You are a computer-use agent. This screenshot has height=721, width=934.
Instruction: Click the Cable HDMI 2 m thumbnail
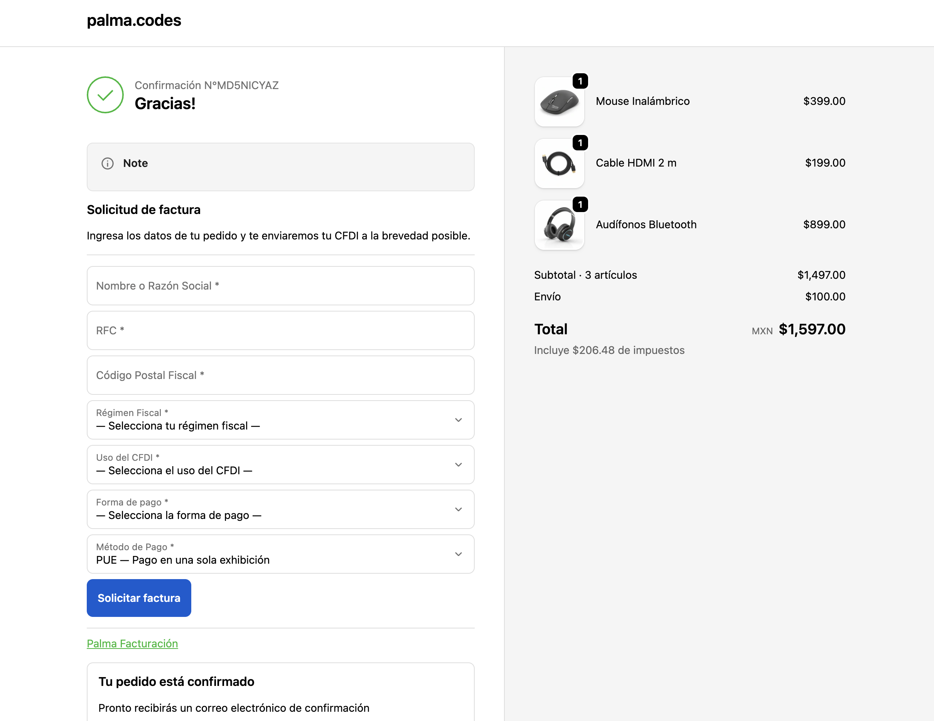560,163
